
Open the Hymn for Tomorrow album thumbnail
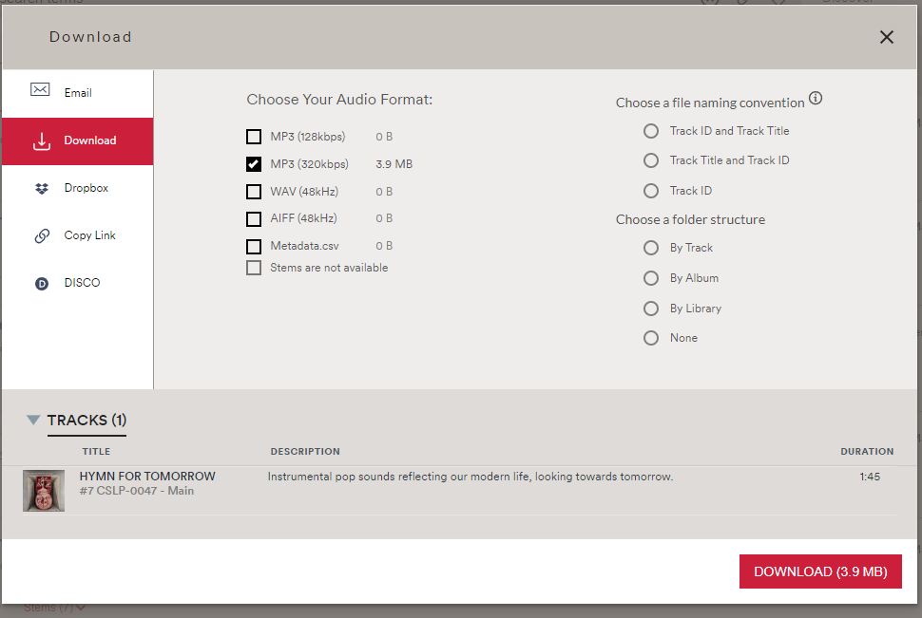pos(44,491)
